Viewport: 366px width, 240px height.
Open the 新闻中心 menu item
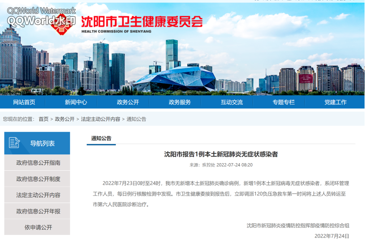click(76, 102)
